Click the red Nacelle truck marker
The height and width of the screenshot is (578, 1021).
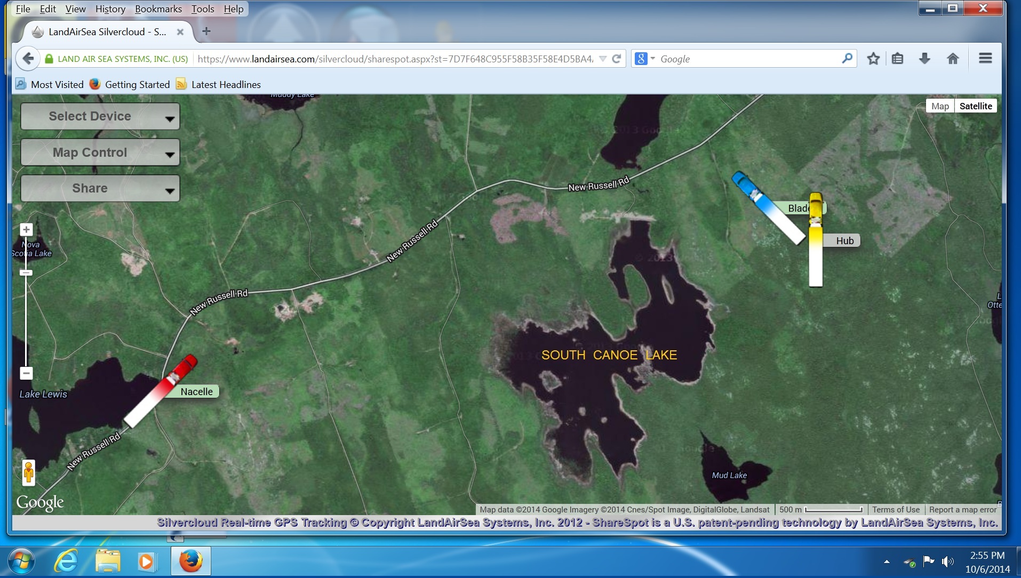[161, 391]
